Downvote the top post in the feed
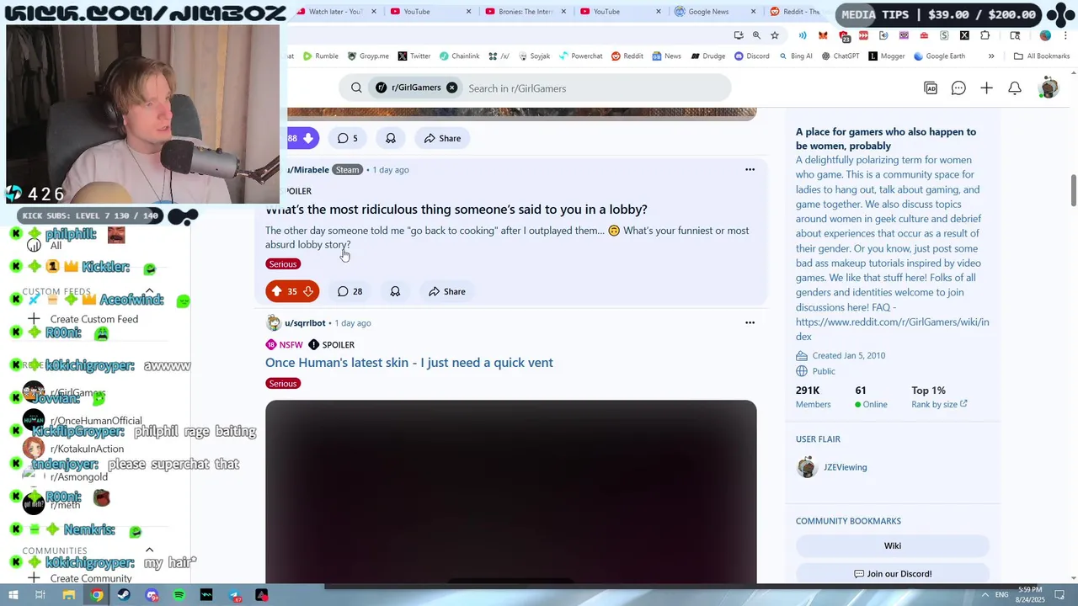 [308, 138]
